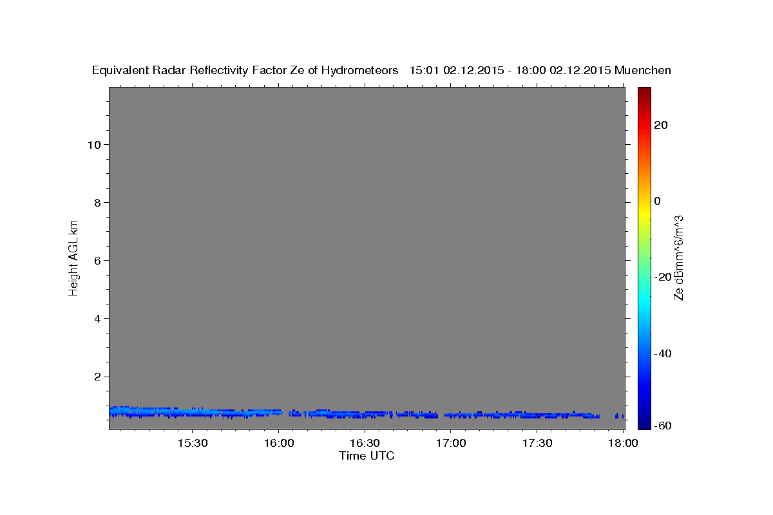This screenshot has height=515, width=773.
Task: Click the y-axis label "Height AGL km"
Action: tap(73, 257)
